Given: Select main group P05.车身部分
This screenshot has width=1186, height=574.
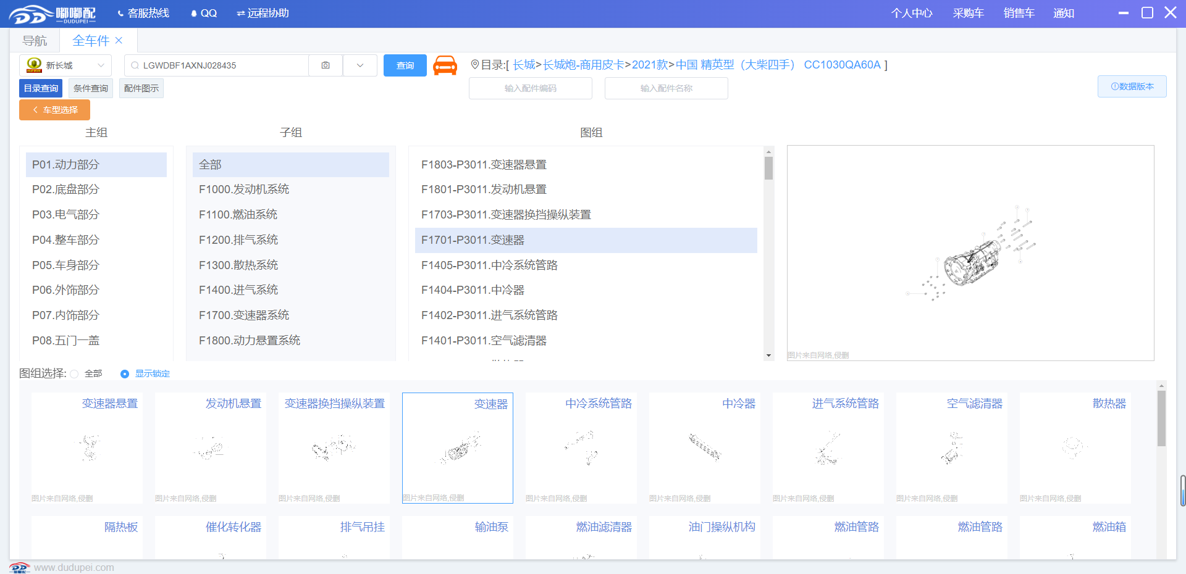Looking at the screenshot, I should click(96, 265).
